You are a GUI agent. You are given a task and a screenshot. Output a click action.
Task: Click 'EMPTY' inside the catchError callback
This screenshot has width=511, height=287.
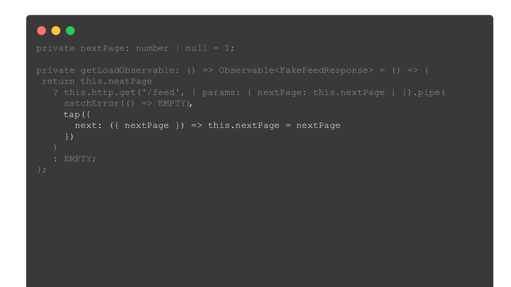(172, 103)
